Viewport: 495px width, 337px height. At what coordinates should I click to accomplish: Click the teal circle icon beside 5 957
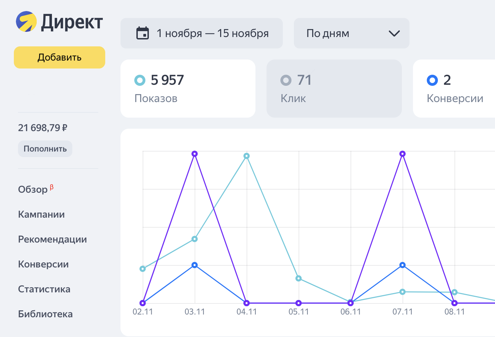[140, 80]
